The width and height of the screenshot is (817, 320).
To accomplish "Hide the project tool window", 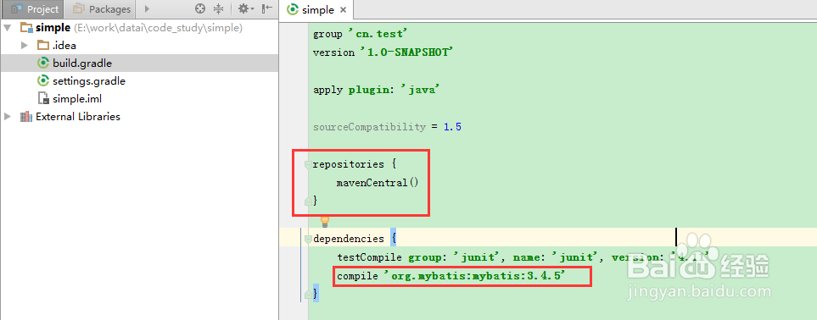I will tap(267, 8).
